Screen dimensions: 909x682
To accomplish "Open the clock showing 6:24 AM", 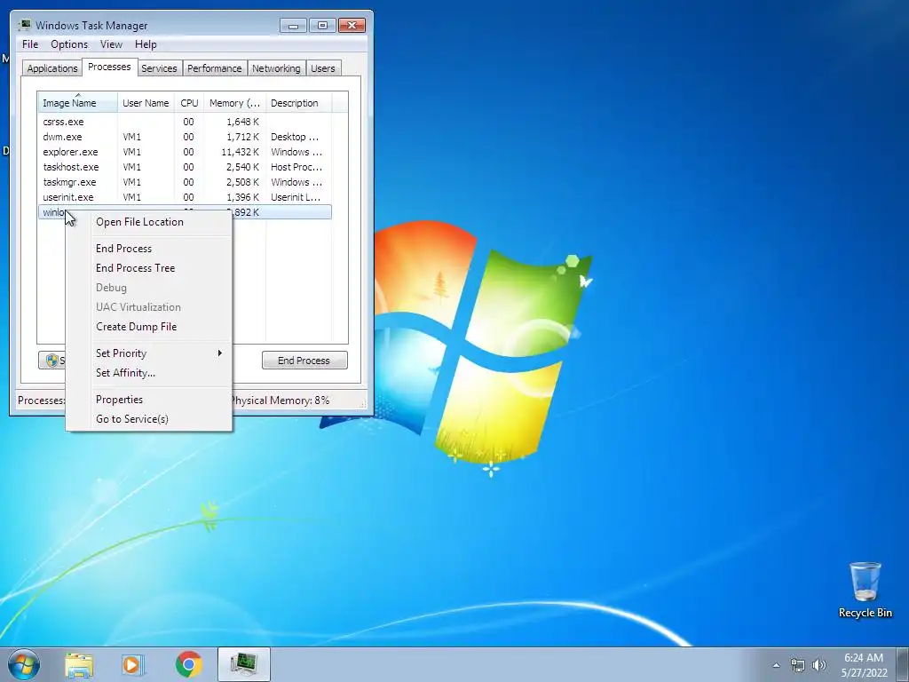I will point(864,665).
